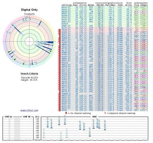
Task: Click the NM(dB) column header
Action: (100, 5)
